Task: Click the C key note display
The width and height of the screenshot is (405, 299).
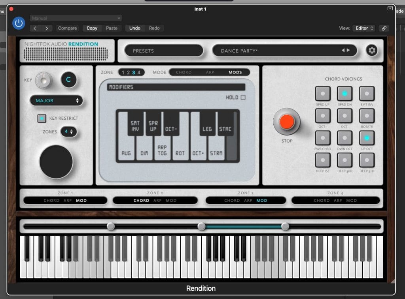Action: pyautogui.click(x=68, y=79)
